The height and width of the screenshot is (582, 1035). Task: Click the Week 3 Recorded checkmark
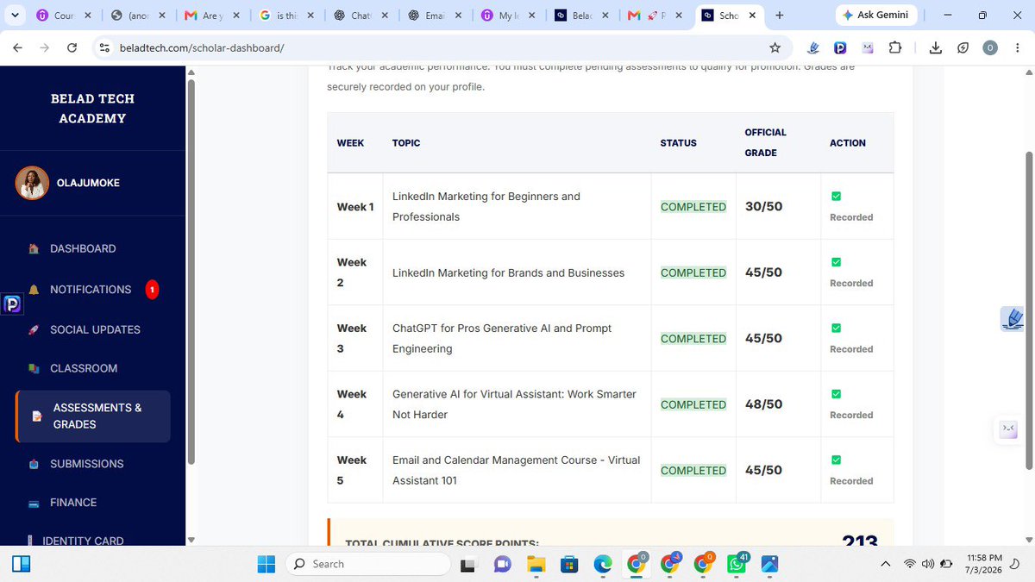(836, 329)
